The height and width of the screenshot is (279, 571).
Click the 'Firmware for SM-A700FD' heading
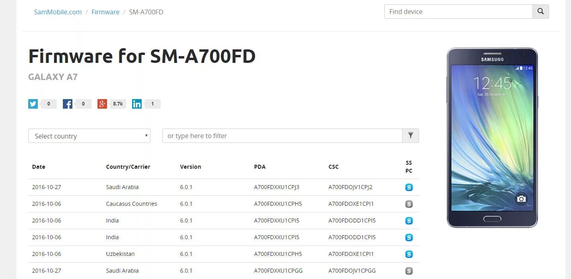coord(142,56)
